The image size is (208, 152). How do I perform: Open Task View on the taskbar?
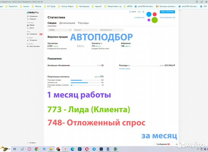(x=15, y=149)
